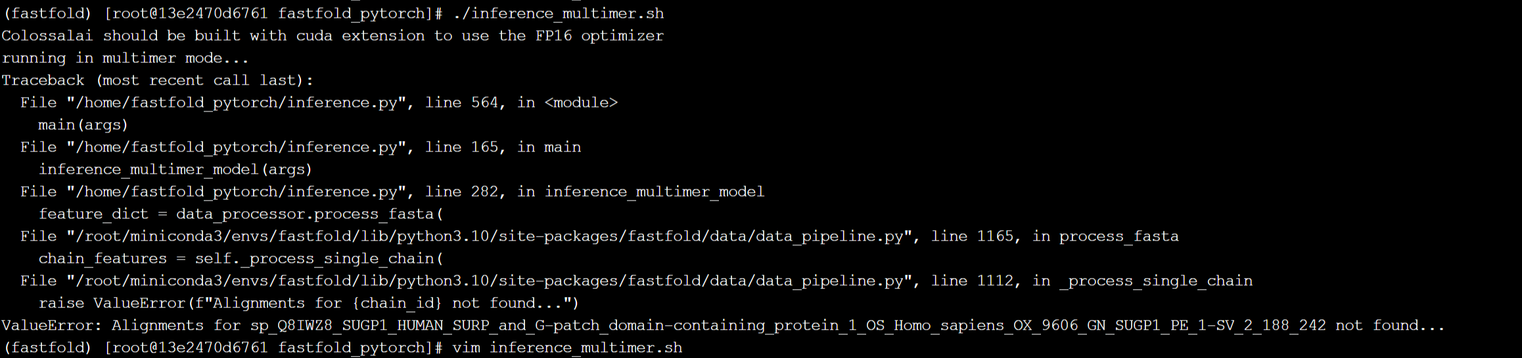The width and height of the screenshot is (1522, 358).
Task: Click the "Traceback (most recent call last):" line
Action: click(158, 81)
